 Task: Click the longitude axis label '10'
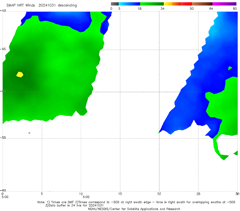click(x=81, y=194)
